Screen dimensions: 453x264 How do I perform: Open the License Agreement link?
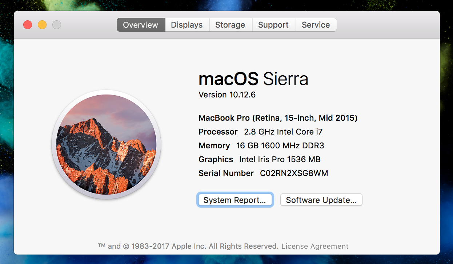click(315, 246)
